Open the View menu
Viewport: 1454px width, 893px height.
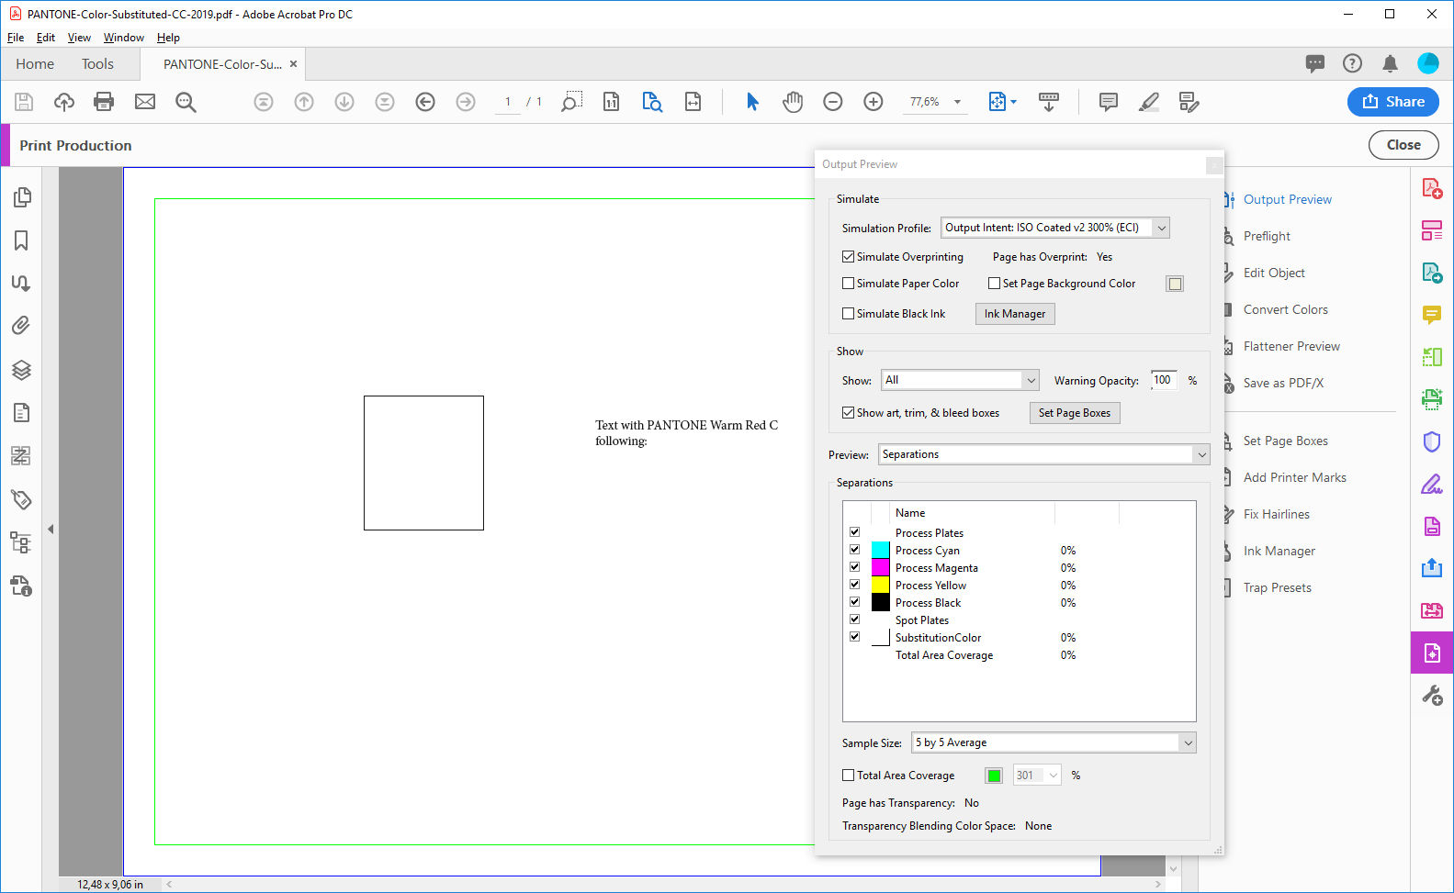(79, 38)
